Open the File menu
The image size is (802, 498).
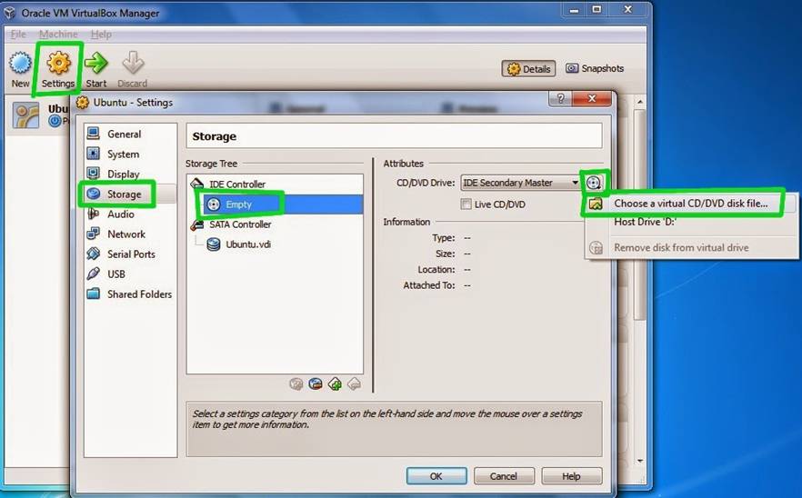click(18, 35)
